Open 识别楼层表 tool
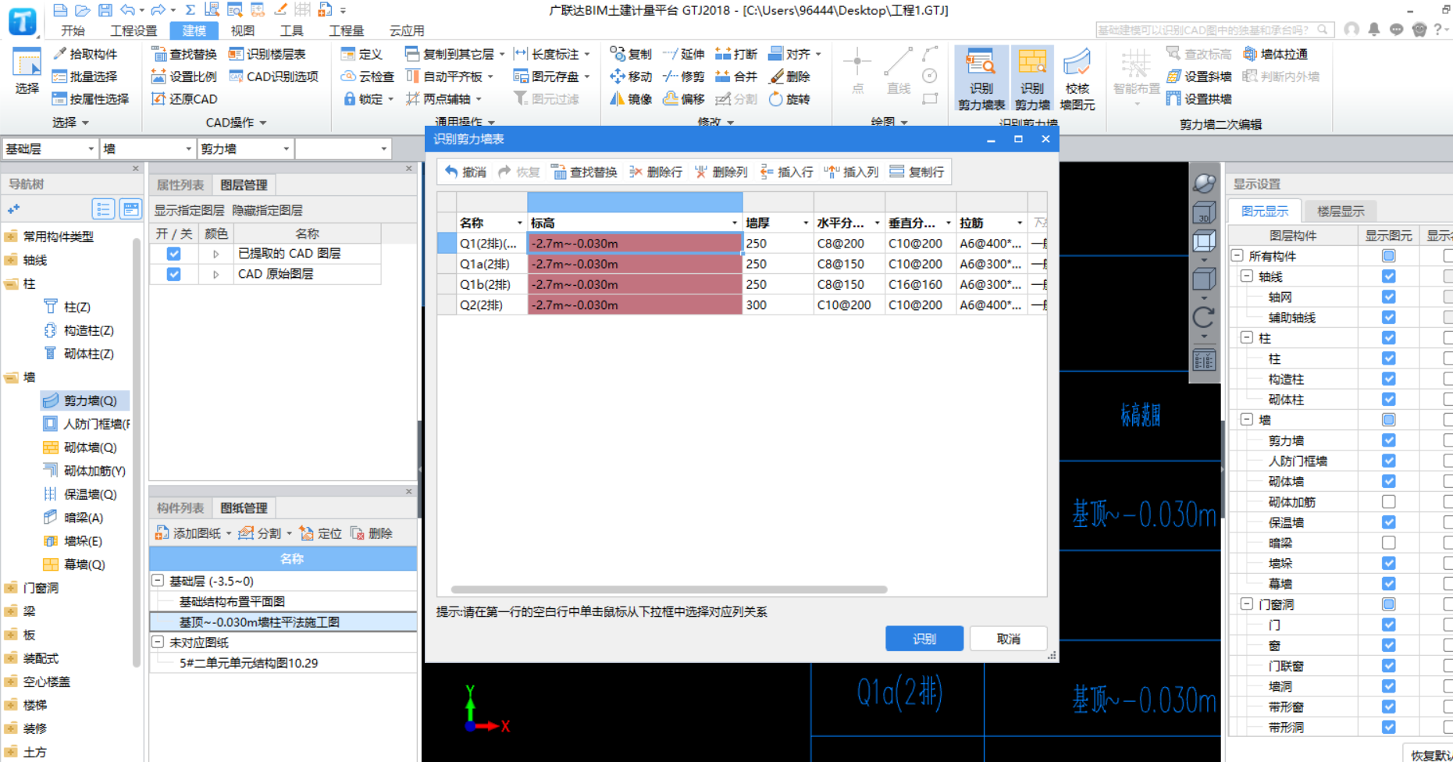Screen dimensions: 1453x762 point(267,54)
